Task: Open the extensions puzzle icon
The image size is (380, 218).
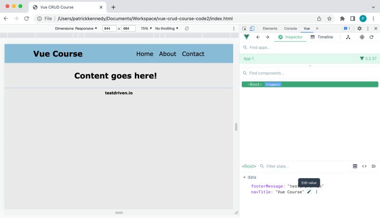Action: pos(342,19)
